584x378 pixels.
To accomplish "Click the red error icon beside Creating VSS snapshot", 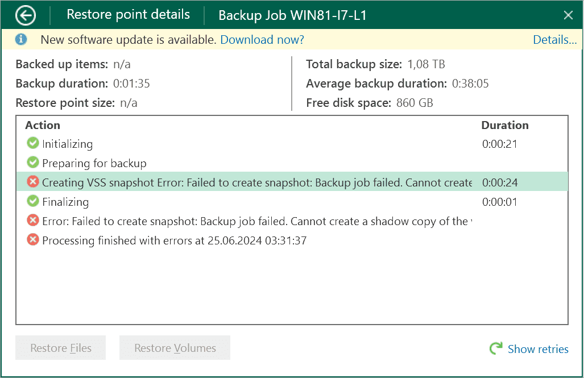I will (32, 182).
